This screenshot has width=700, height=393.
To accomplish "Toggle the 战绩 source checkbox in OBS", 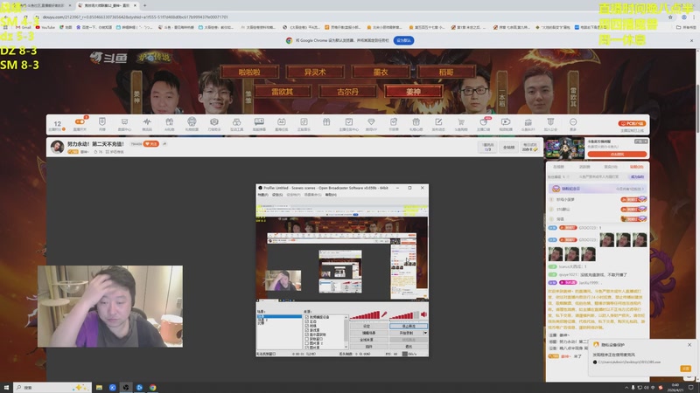I will point(307,326).
